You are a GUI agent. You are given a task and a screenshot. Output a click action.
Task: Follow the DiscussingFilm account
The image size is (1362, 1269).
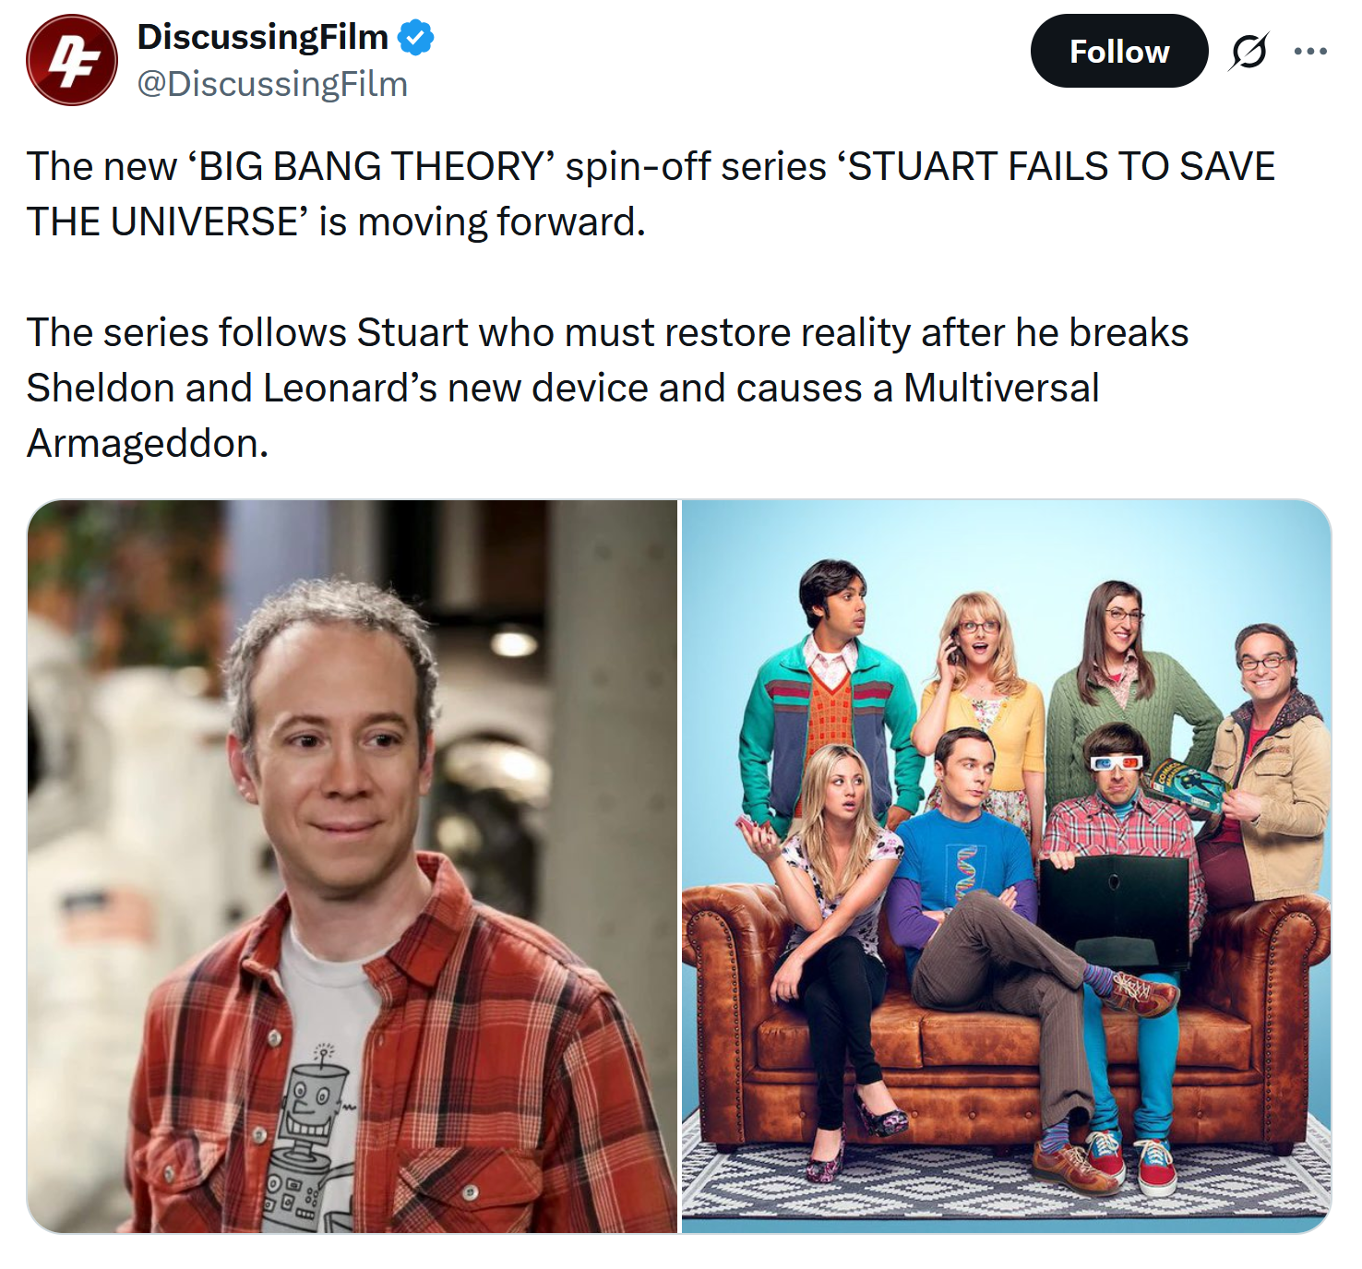[x=1119, y=51]
